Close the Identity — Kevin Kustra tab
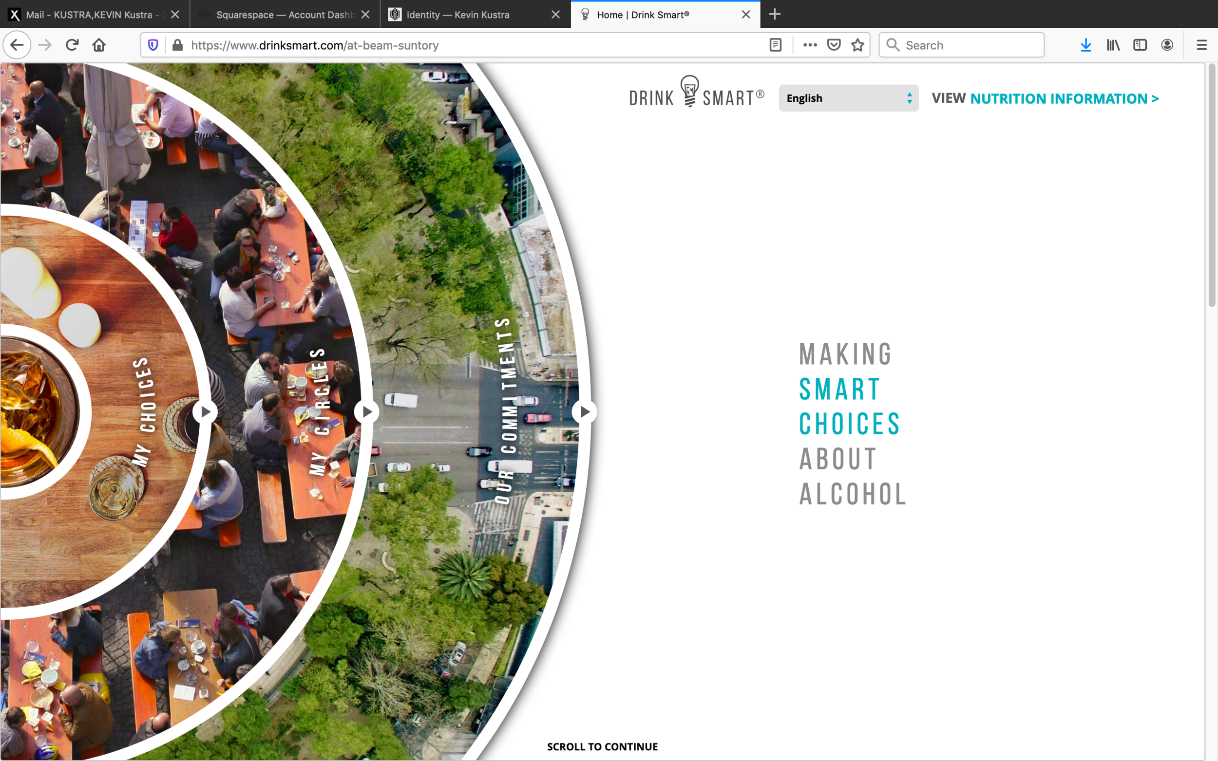1218x761 pixels. (555, 15)
